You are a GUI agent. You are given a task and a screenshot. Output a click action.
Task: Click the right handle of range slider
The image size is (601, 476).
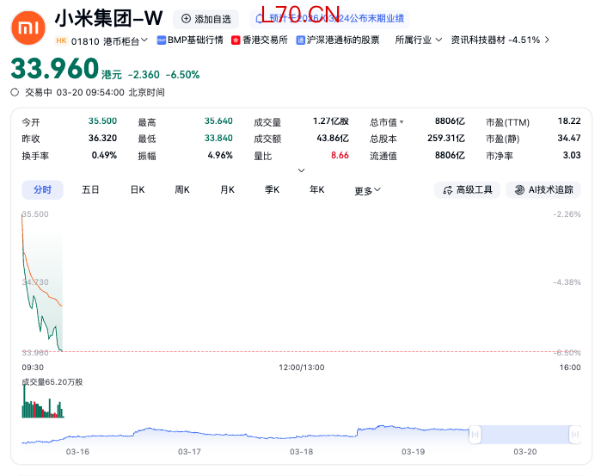[x=575, y=435]
